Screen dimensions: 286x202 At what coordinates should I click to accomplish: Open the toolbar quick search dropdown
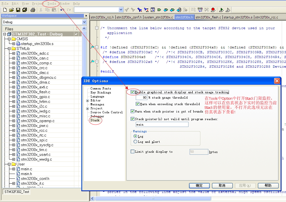[121, 10]
